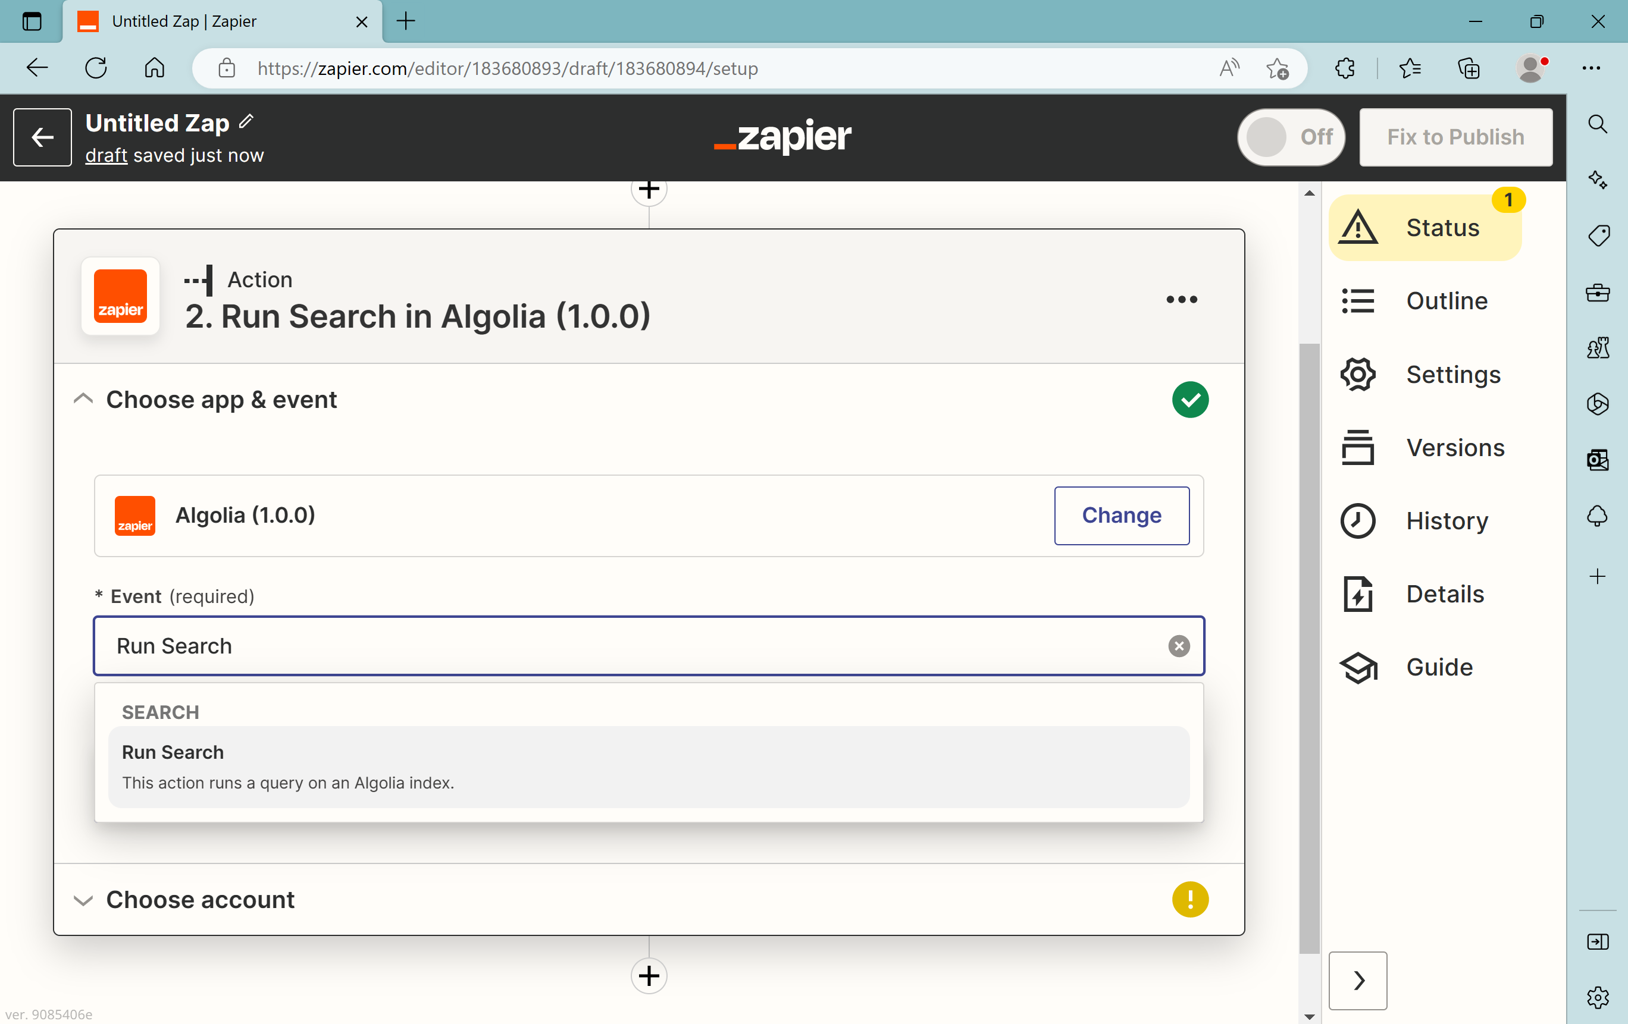Screen dimensions: 1628x1024
Task: Open the Settings panel
Action: tap(1425, 374)
